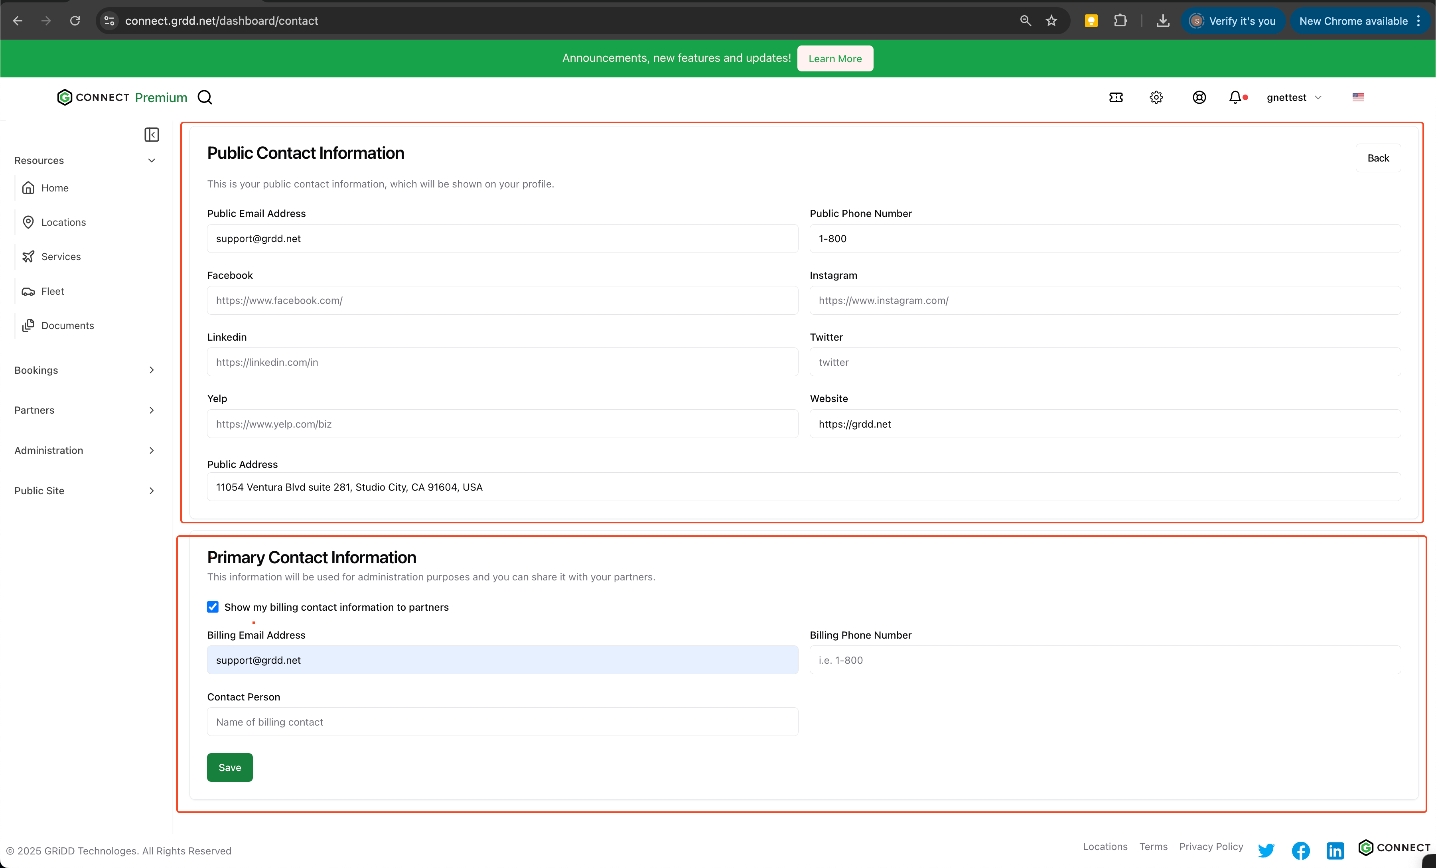This screenshot has width=1436, height=868.
Task: Collapse sidebar using panel toggle icon
Action: point(152,135)
